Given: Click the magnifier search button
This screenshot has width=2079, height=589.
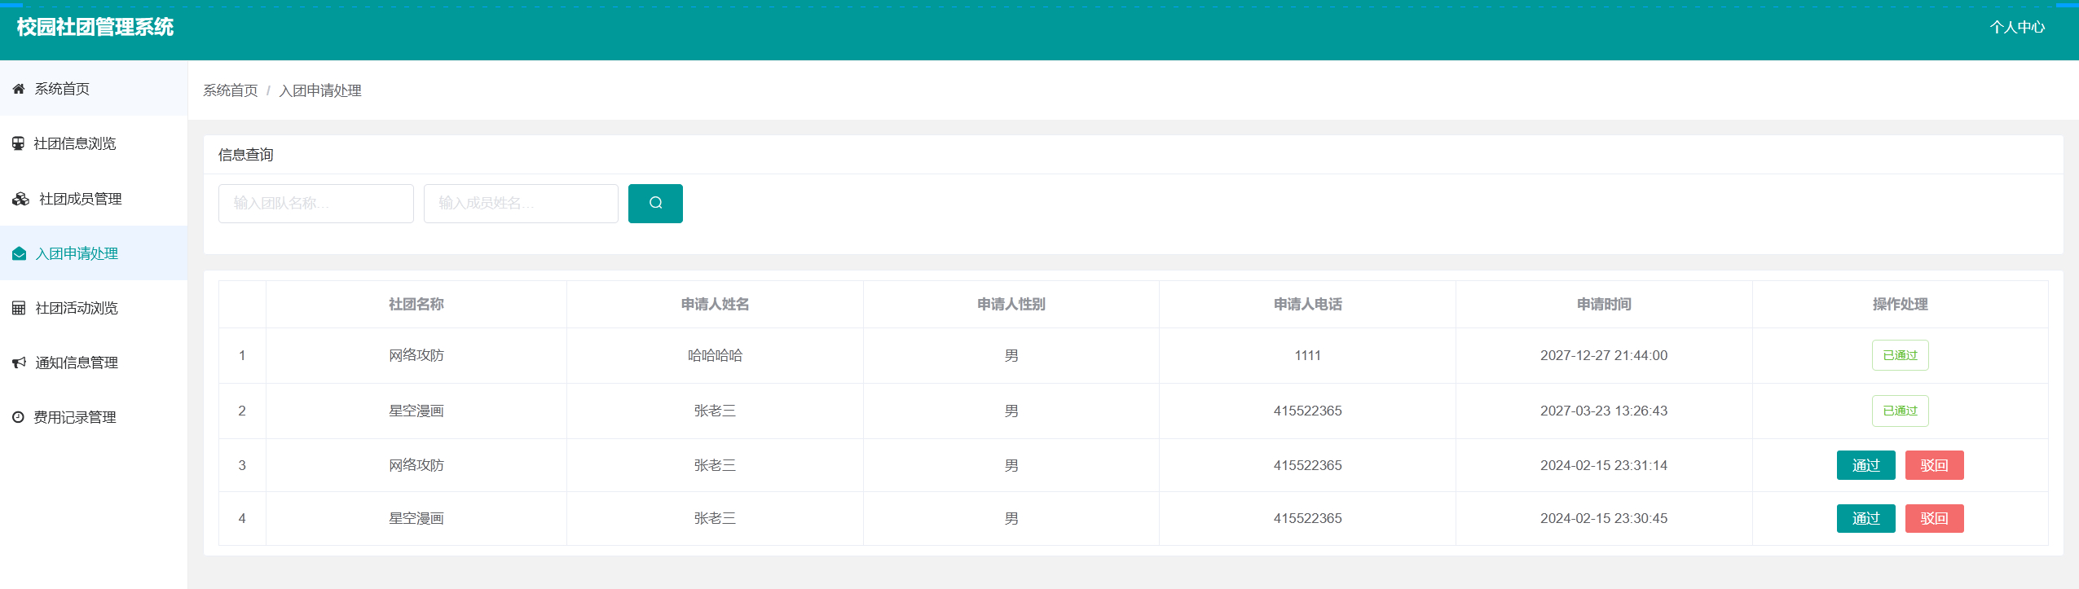Looking at the screenshot, I should coord(655,204).
